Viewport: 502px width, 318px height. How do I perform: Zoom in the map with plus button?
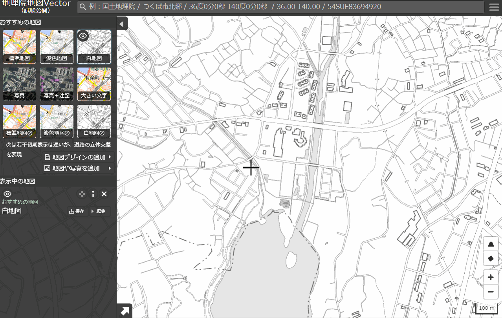(490, 278)
